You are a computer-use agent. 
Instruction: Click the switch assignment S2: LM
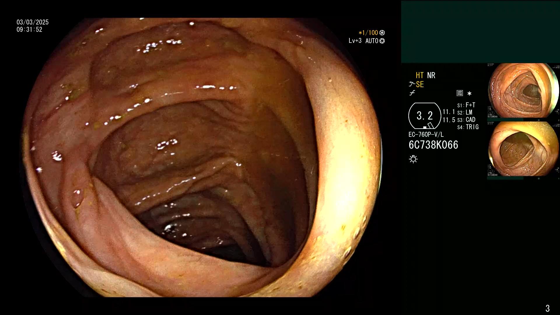(x=465, y=112)
